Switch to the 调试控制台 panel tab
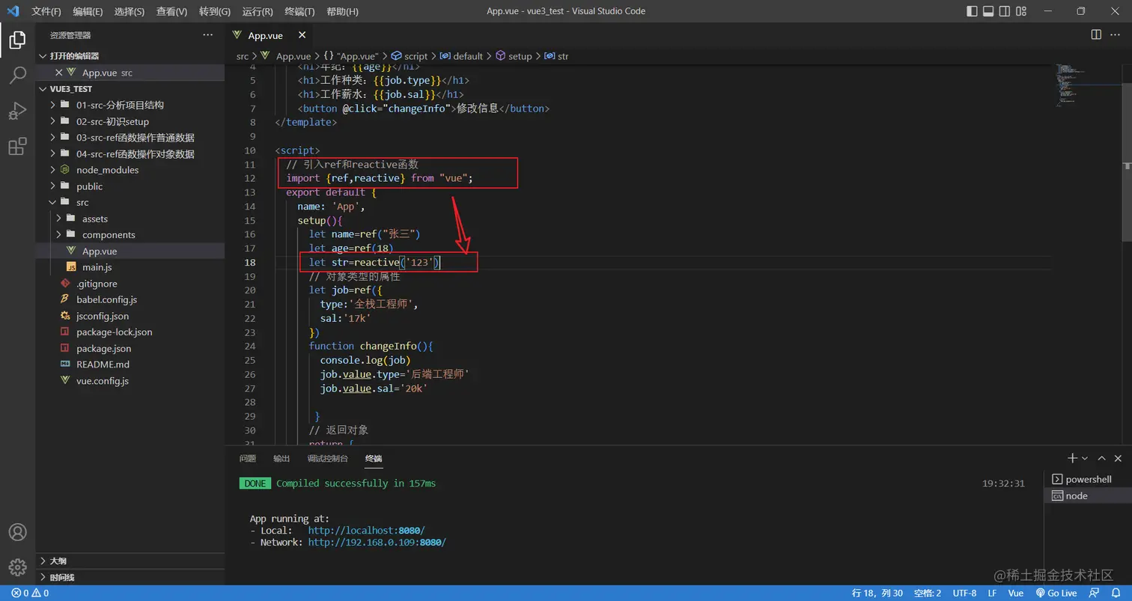The image size is (1132, 601). click(327, 458)
